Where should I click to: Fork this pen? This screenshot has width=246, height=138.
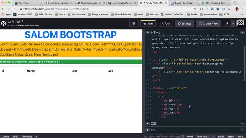[165, 23]
